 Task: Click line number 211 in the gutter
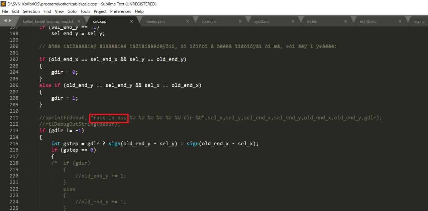14,118
